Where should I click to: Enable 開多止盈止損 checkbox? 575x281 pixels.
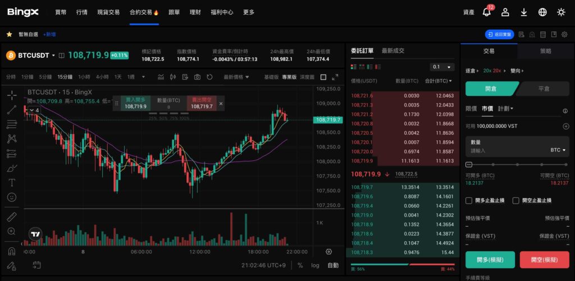click(x=469, y=200)
